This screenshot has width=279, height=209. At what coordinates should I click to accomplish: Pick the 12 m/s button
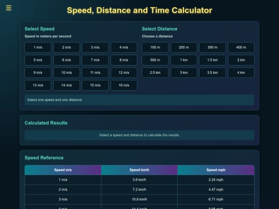[x=124, y=73]
